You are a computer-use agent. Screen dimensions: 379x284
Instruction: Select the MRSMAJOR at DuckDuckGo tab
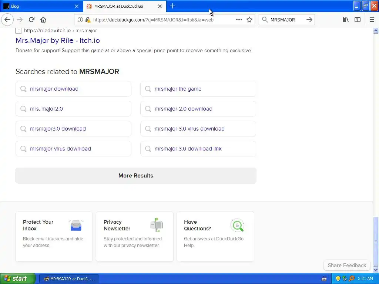(125, 6)
